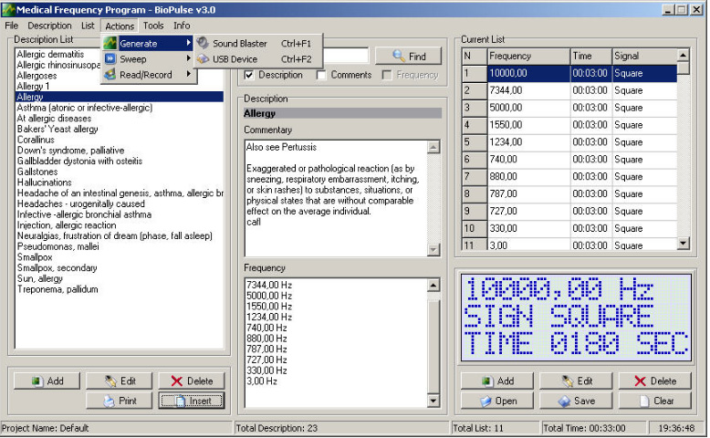Viewport: 710px width, 438px height.
Task: Click the Sound Blaster speaker icon
Action: [x=203, y=43]
